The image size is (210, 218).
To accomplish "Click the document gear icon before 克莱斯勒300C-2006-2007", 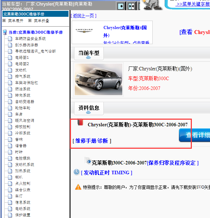I will 88,161.
